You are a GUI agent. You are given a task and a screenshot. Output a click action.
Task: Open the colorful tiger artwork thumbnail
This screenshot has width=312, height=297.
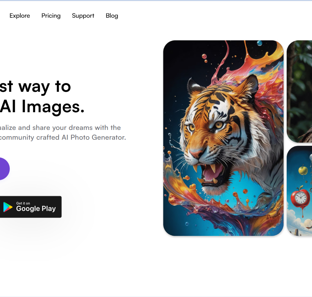tap(223, 138)
